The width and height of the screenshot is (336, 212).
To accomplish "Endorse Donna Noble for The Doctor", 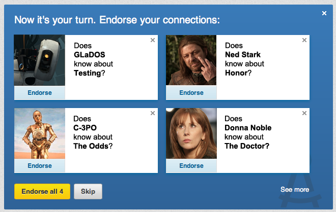I will [x=191, y=166].
